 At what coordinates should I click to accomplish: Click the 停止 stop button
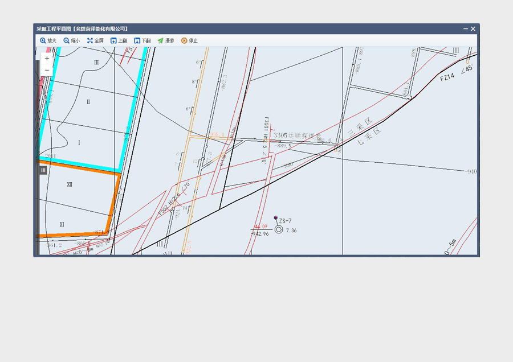[189, 41]
